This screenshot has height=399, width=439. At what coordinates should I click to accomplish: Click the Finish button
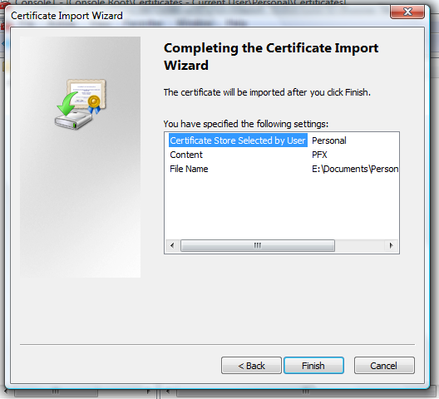[x=313, y=366]
